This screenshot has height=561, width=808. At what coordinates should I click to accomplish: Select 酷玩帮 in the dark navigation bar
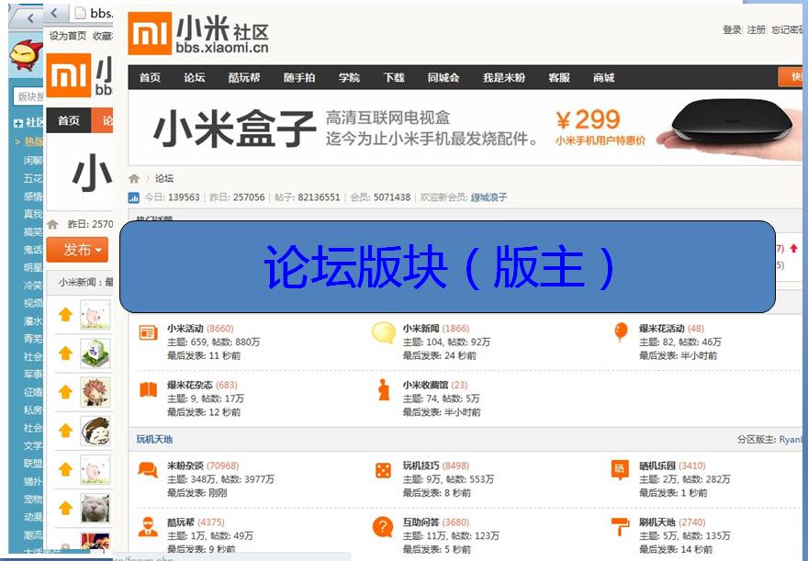coord(244,78)
